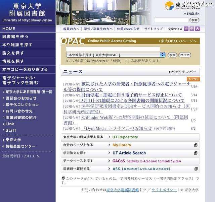This screenshot has width=215, height=202.
Task: Click the RSS feed icon
Action: click(193, 79)
